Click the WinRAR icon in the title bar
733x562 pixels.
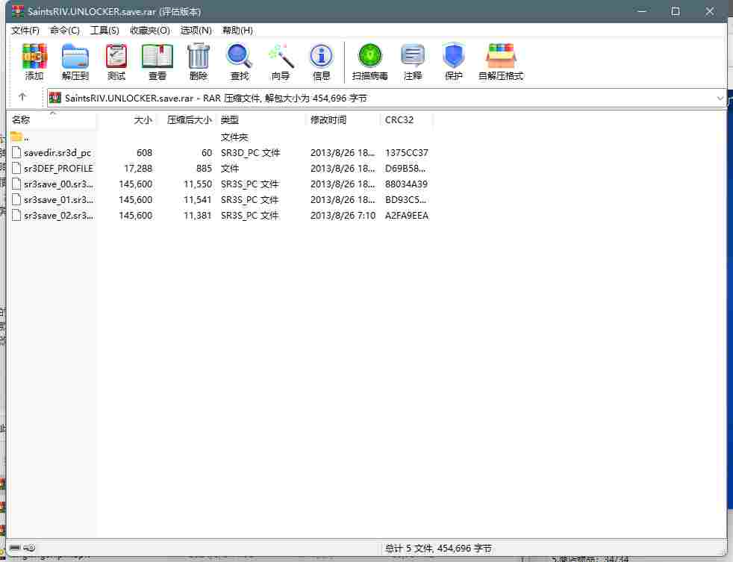(18, 10)
